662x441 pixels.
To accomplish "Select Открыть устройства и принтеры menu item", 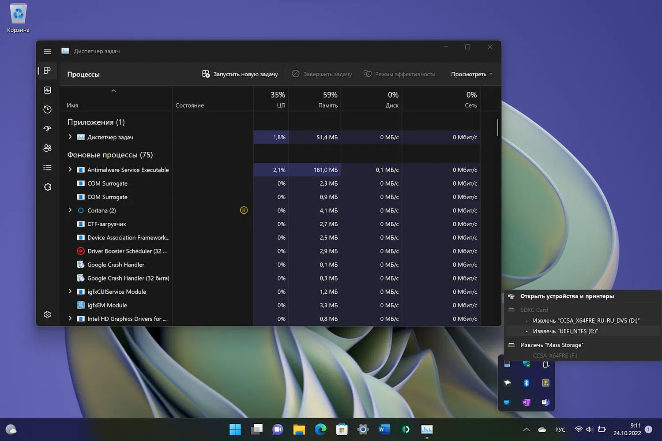I will point(567,296).
